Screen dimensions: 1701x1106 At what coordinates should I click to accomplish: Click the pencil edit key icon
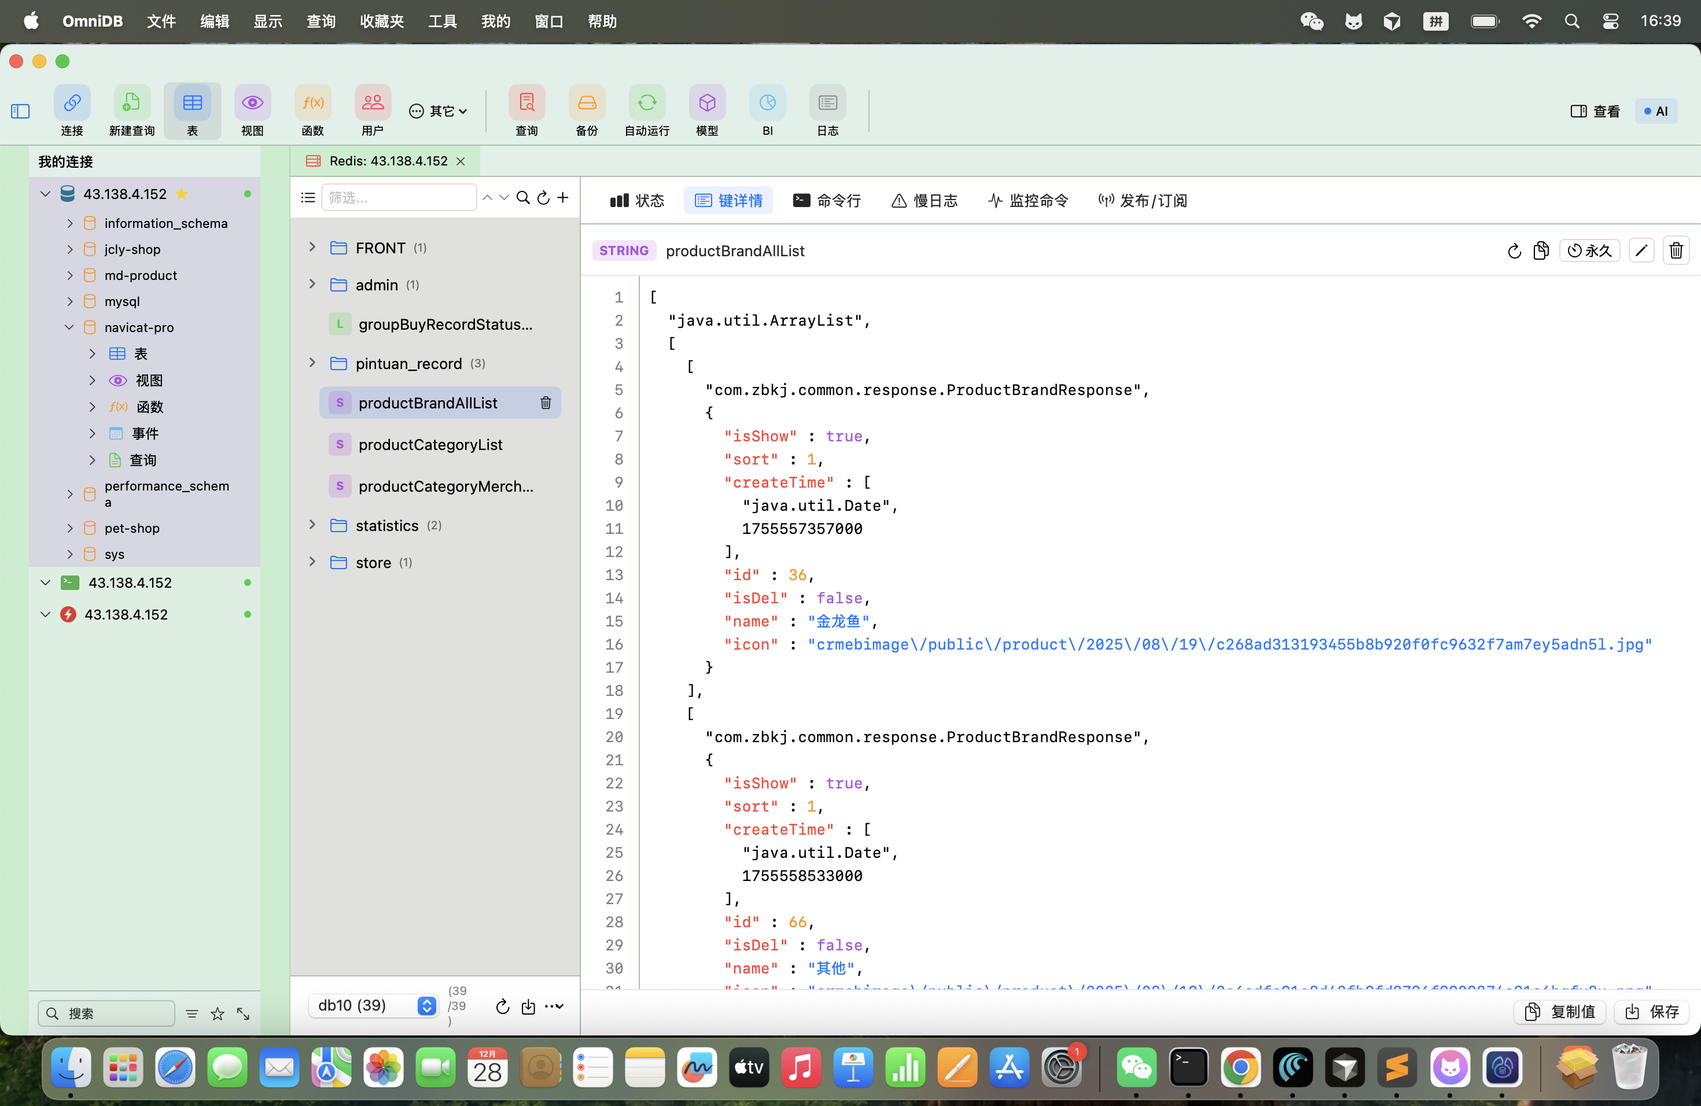1641,251
